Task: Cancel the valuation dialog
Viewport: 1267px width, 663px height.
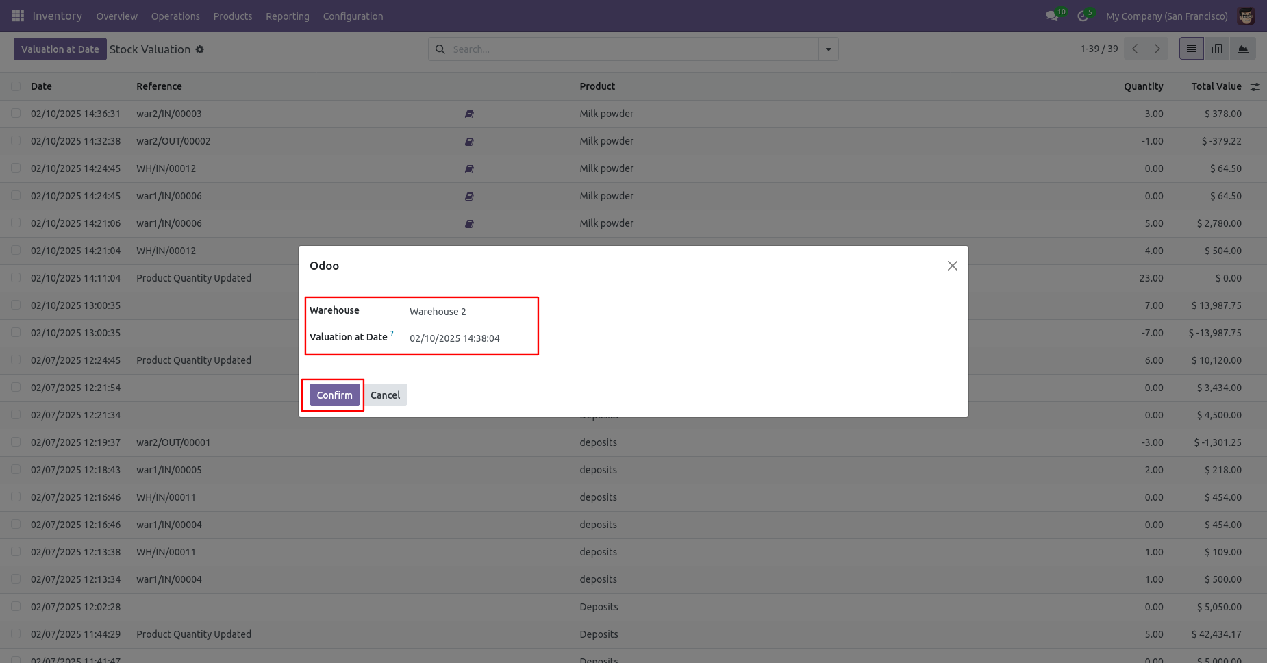Action: click(385, 395)
